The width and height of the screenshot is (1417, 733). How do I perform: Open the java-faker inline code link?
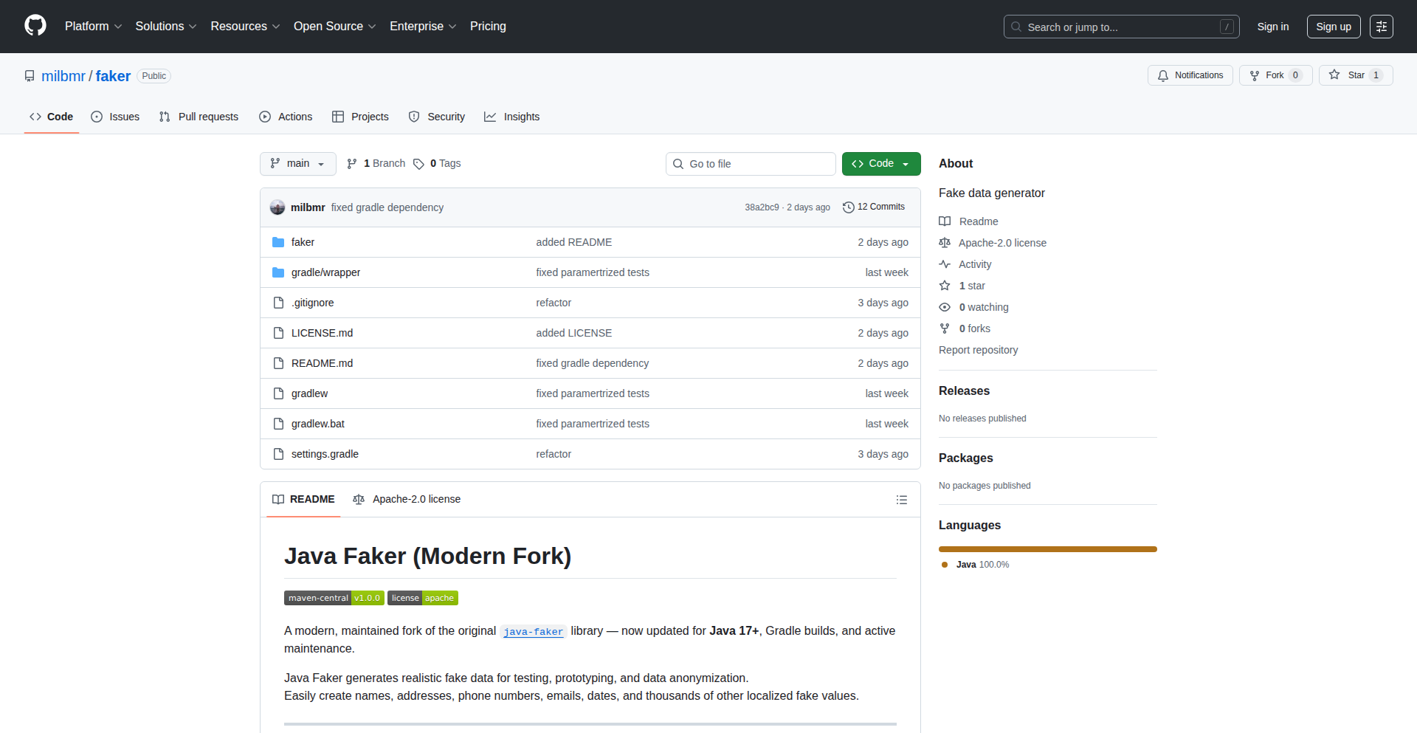(533, 632)
